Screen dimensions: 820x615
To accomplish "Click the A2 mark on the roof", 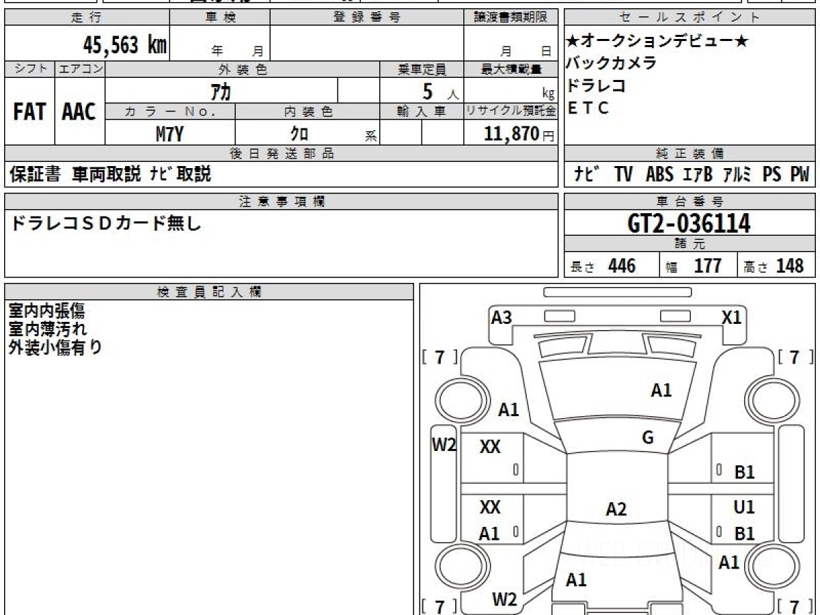I will click(616, 509).
